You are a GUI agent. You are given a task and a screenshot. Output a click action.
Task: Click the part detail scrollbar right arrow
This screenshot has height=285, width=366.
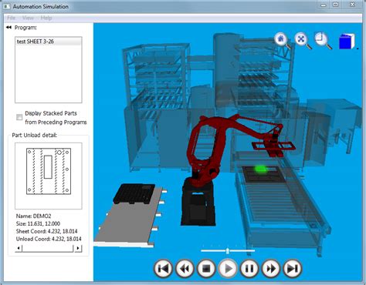pos(78,248)
